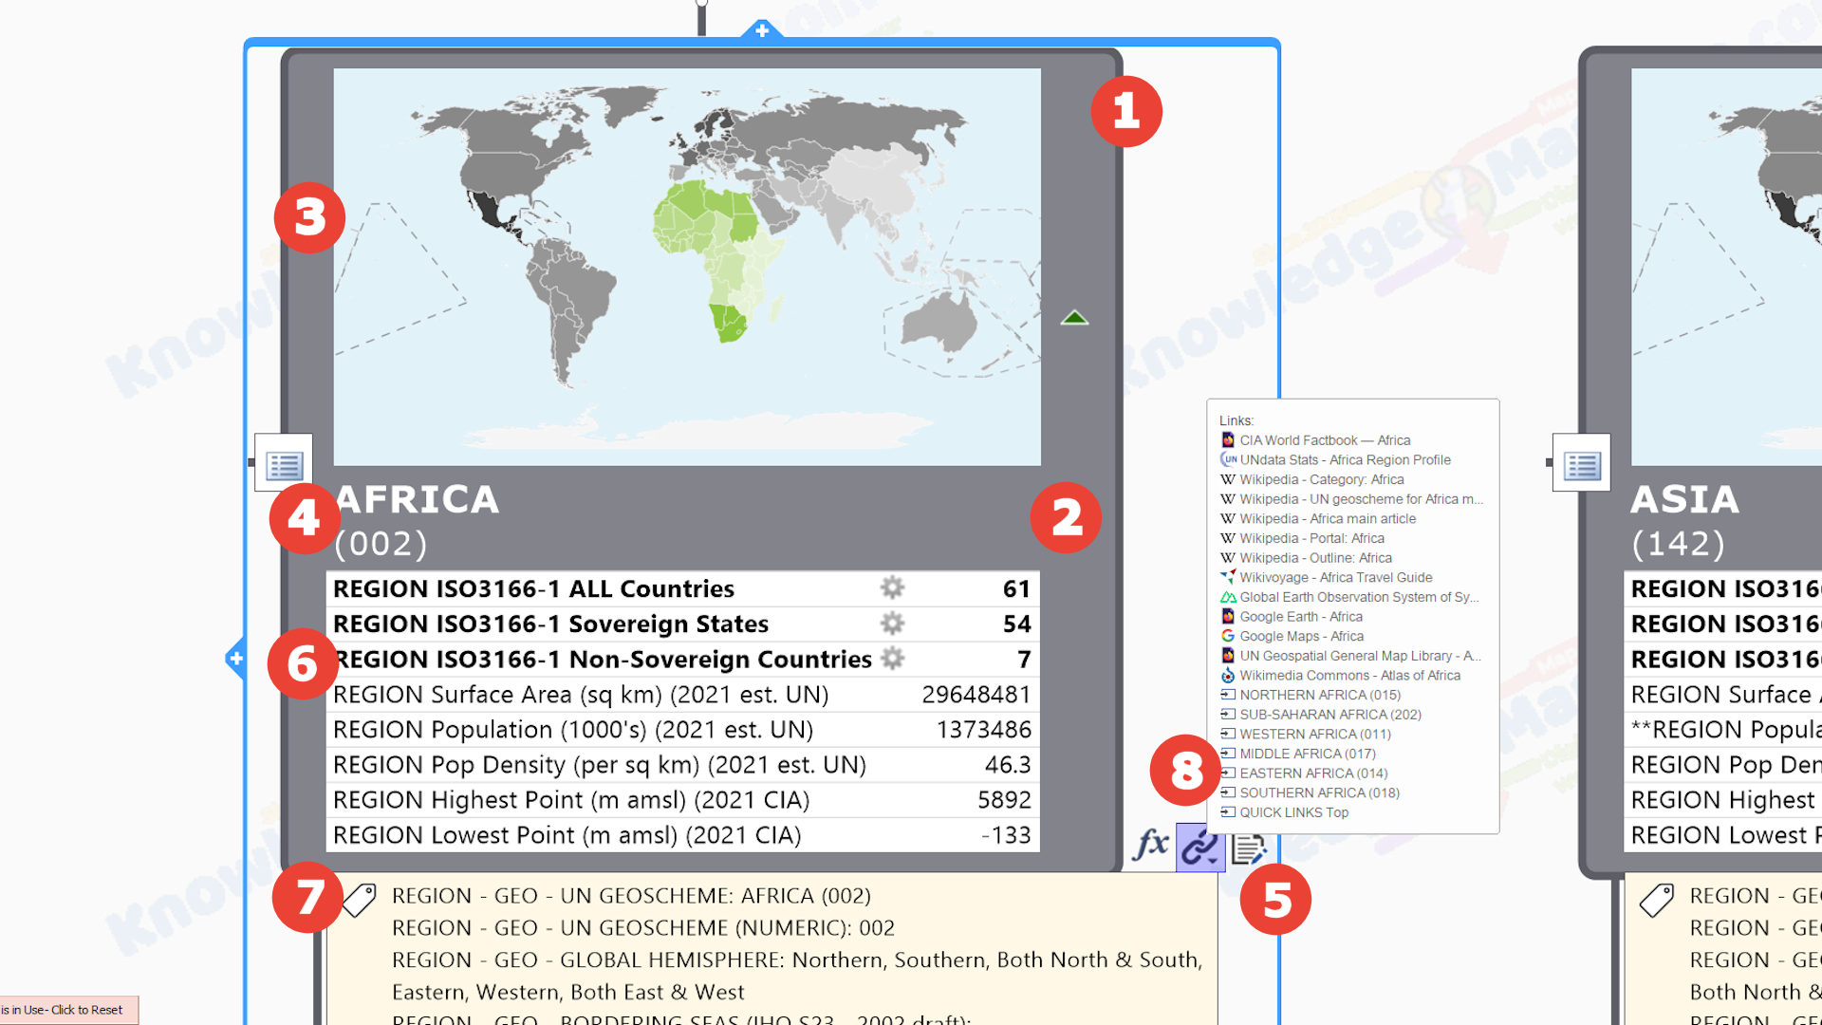Click gear icon beside Non-Sovereign Countries row
1822x1025 pixels.
click(x=892, y=659)
